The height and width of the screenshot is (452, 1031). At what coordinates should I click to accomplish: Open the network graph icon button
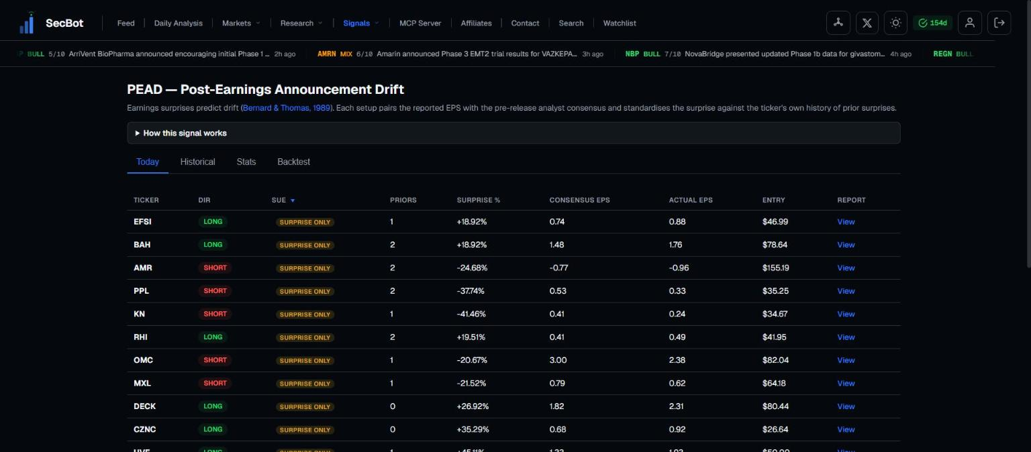838,23
